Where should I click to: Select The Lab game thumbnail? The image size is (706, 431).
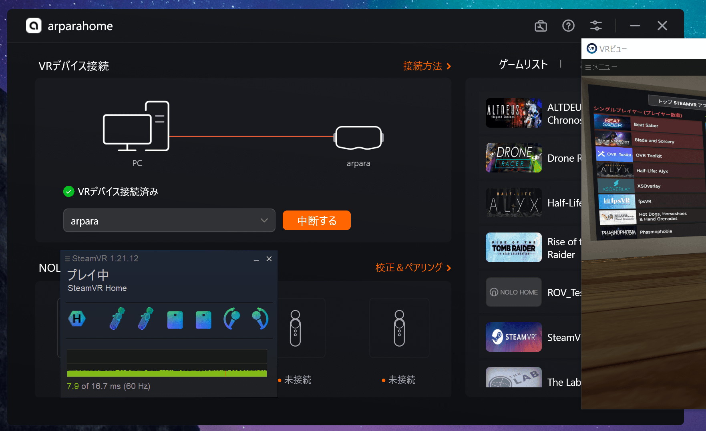point(514,377)
